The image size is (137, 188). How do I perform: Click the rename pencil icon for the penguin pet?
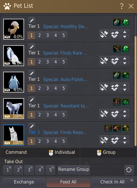tap(32, 73)
